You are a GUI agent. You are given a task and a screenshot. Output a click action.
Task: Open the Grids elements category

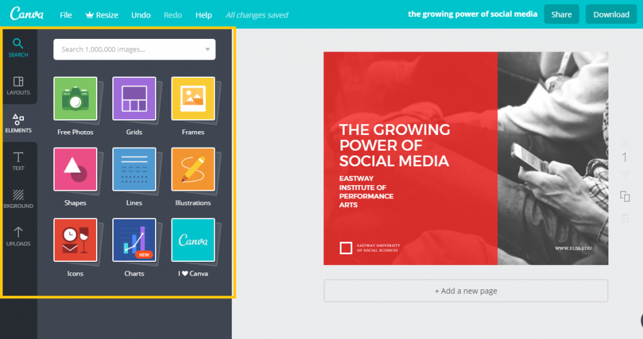[x=134, y=99]
